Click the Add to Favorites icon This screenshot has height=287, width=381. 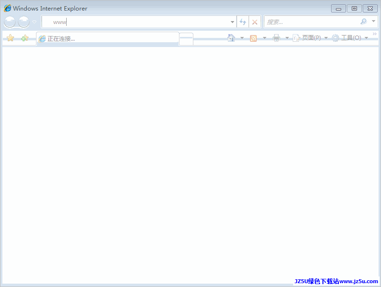[24, 38]
